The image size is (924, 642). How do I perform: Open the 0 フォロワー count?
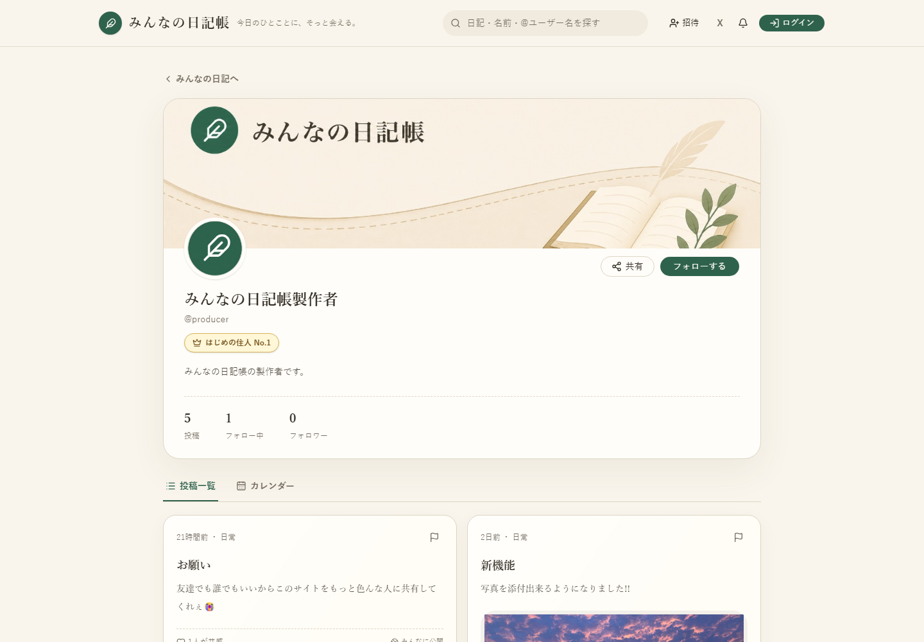(309, 426)
